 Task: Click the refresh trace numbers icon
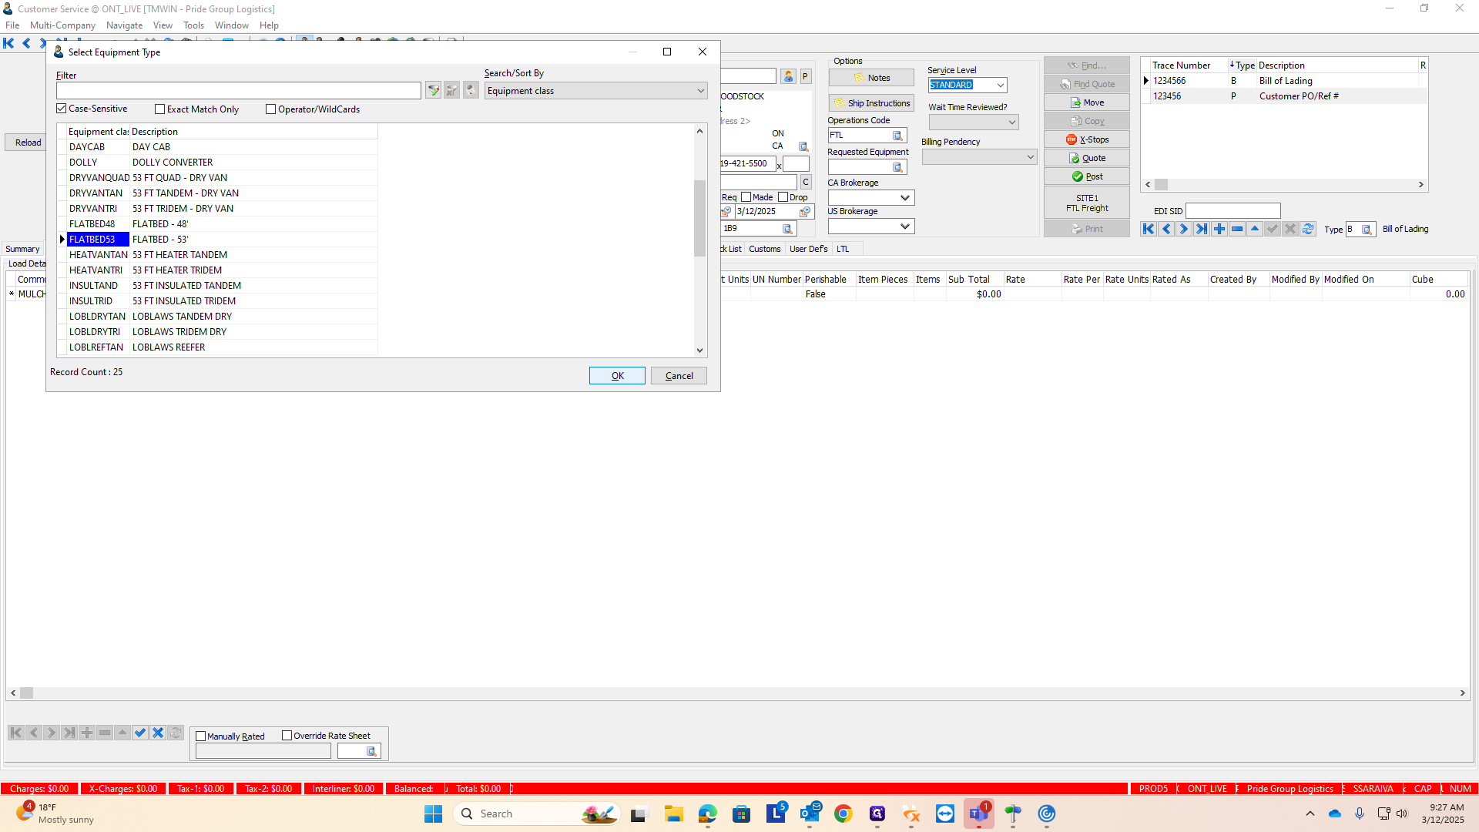tap(1308, 229)
